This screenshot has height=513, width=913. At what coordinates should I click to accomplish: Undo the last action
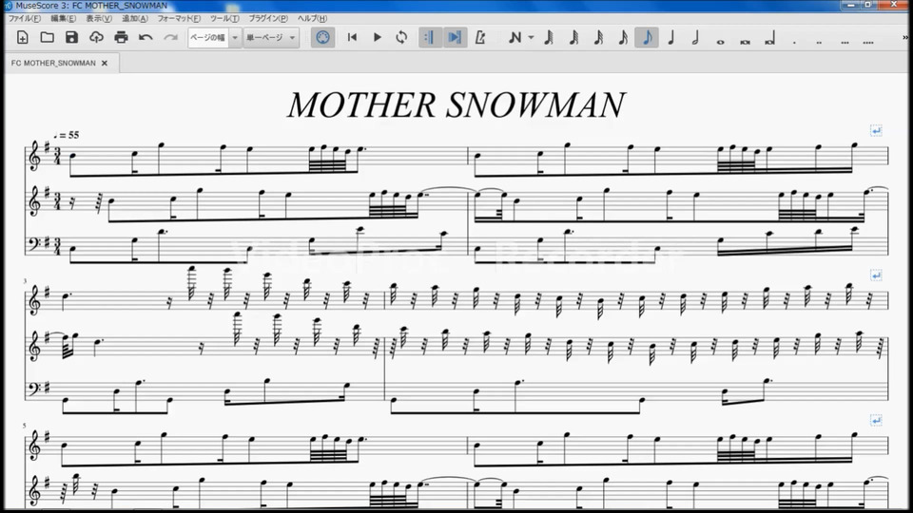146,38
